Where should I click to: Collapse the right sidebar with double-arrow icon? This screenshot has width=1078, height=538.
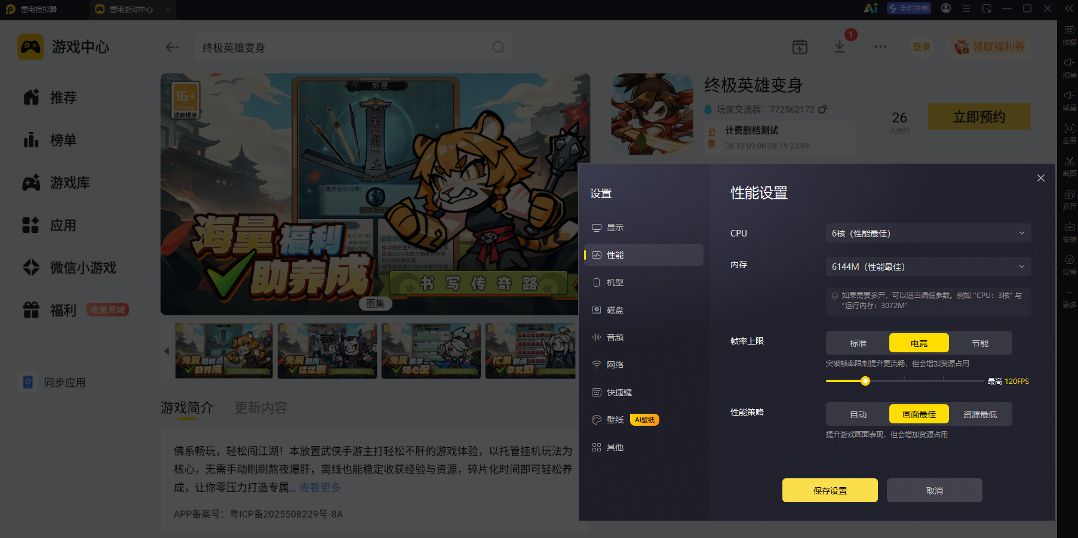point(1069,8)
